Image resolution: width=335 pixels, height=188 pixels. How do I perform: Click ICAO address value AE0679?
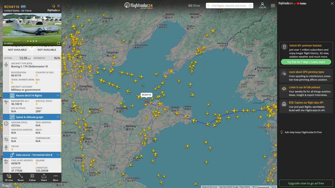pos(16,163)
